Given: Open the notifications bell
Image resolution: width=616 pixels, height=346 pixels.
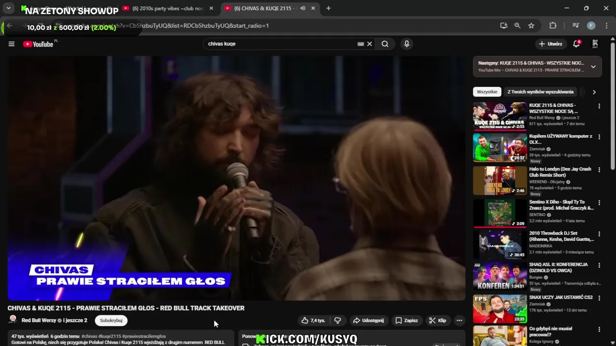Looking at the screenshot, I should click(x=576, y=44).
